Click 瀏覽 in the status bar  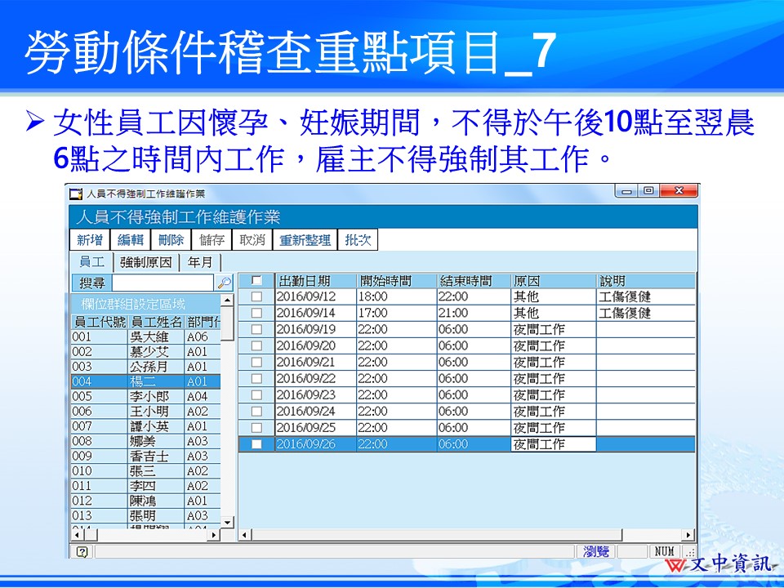pos(599,551)
